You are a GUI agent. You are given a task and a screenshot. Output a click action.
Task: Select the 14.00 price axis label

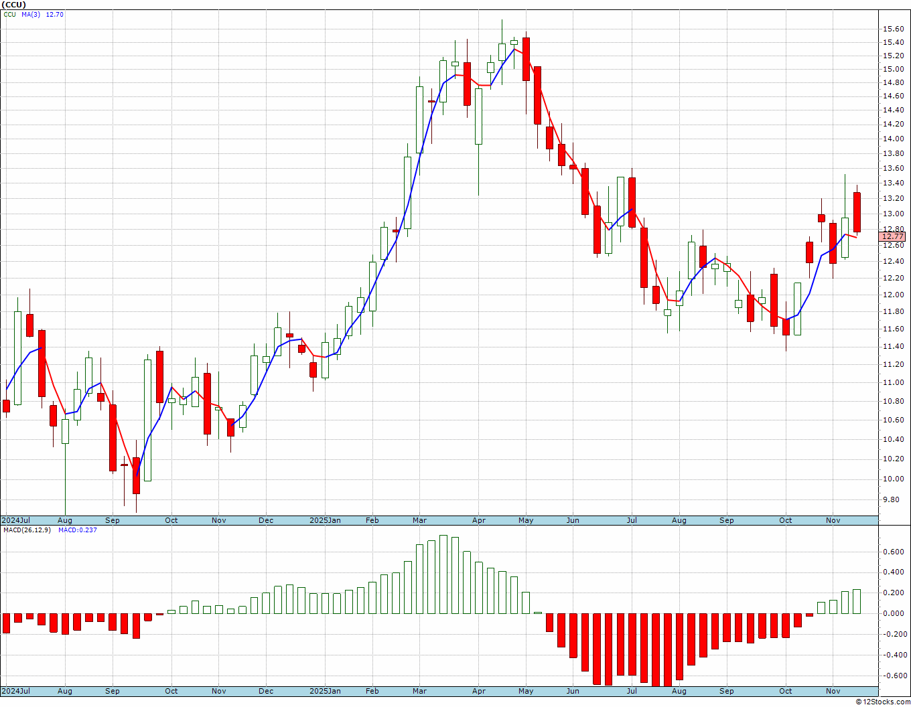pos(893,139)
